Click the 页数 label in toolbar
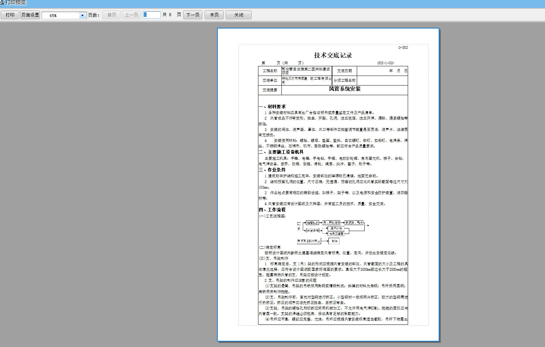This screenshot has width=545, height=347. pyautogui.click(x=94, y=15)
